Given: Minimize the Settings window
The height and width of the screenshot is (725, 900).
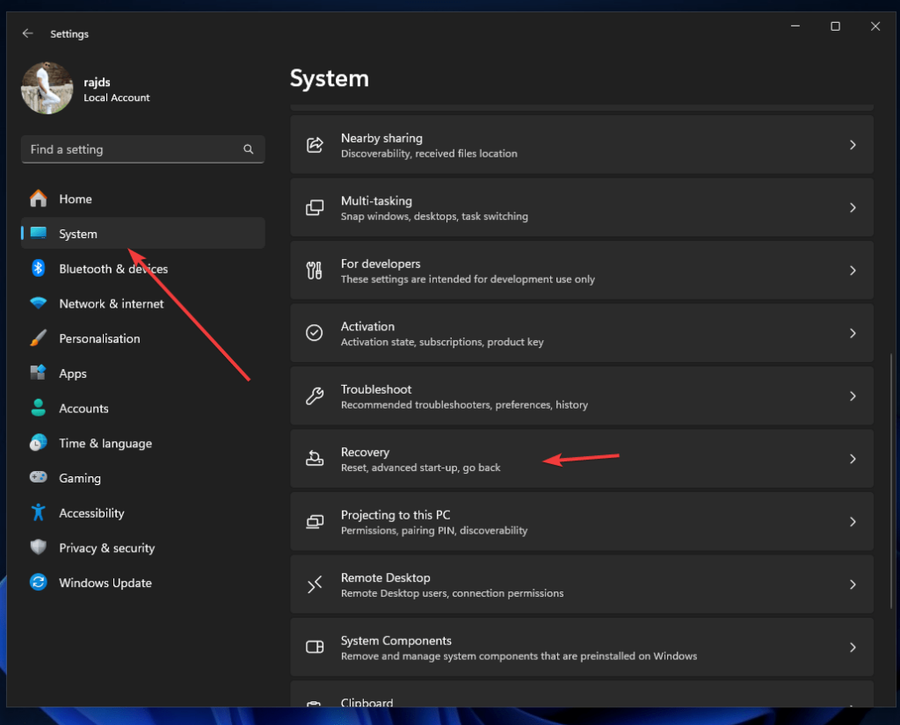Looking at the screenshot, I should (795, 26).
